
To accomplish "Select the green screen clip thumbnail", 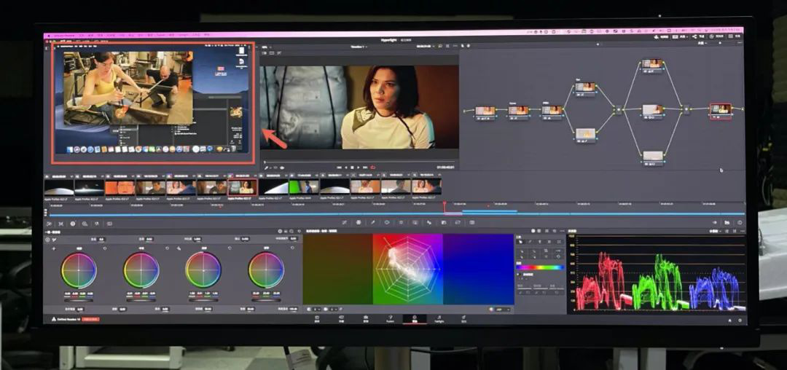I will point(304,186).
